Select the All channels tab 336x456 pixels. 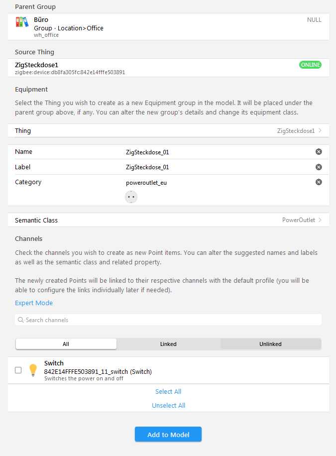click(x=66, y=344)
